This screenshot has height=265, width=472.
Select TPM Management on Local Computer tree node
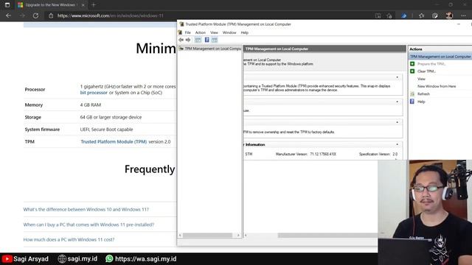[x=212, y=49]
